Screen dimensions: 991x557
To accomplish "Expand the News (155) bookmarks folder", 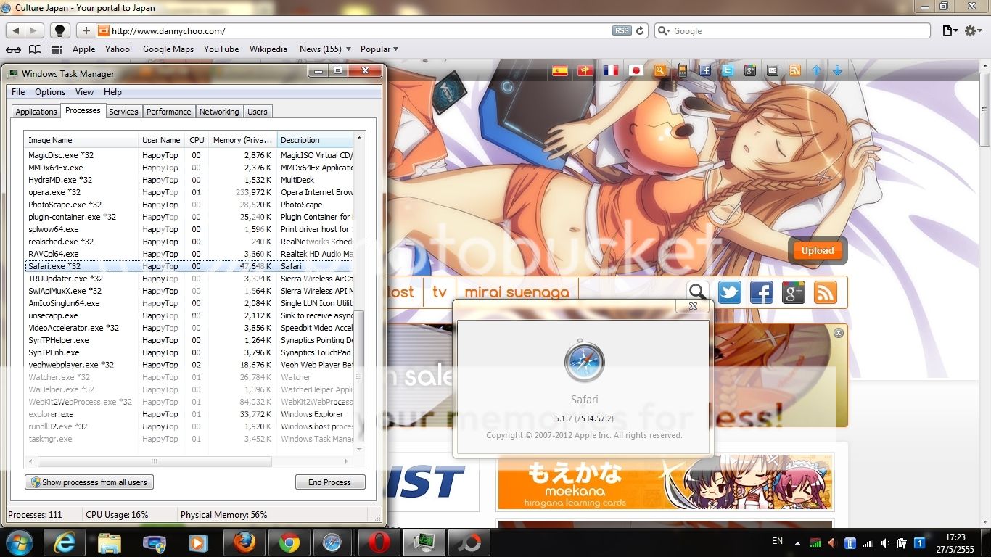I will tap(325, 49).
